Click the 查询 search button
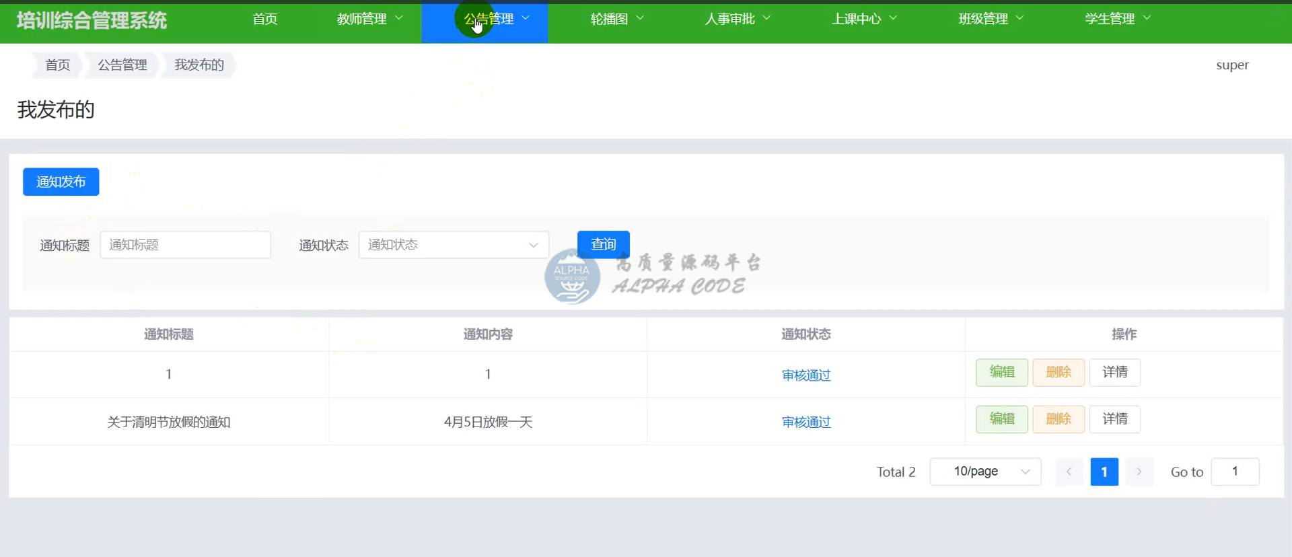The width and height of the screenshot is (1292, 557). (x=603, y=244)
